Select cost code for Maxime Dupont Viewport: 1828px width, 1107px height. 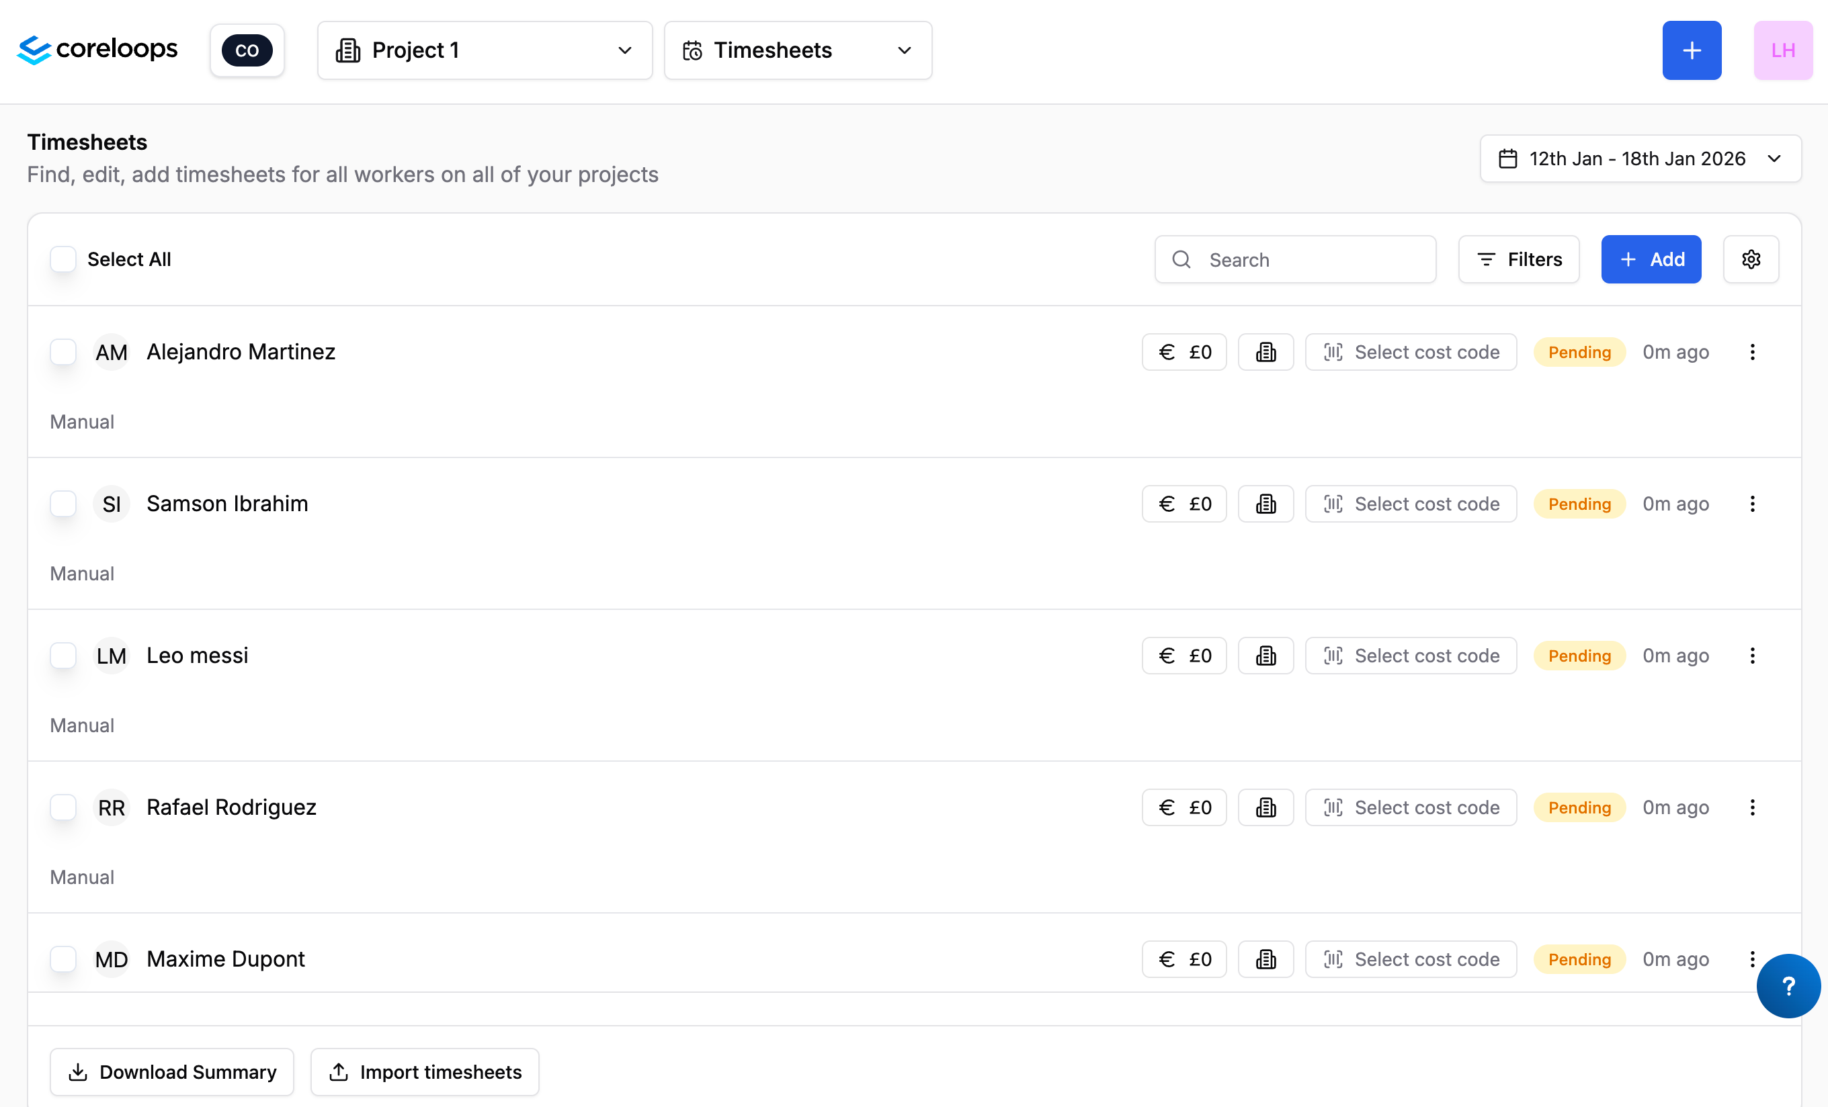1411,959
